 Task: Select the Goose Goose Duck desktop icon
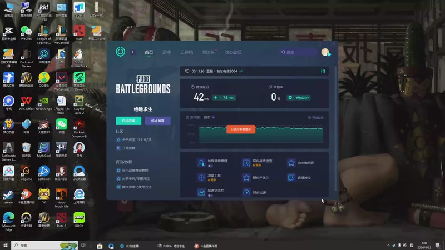point(79,58)
